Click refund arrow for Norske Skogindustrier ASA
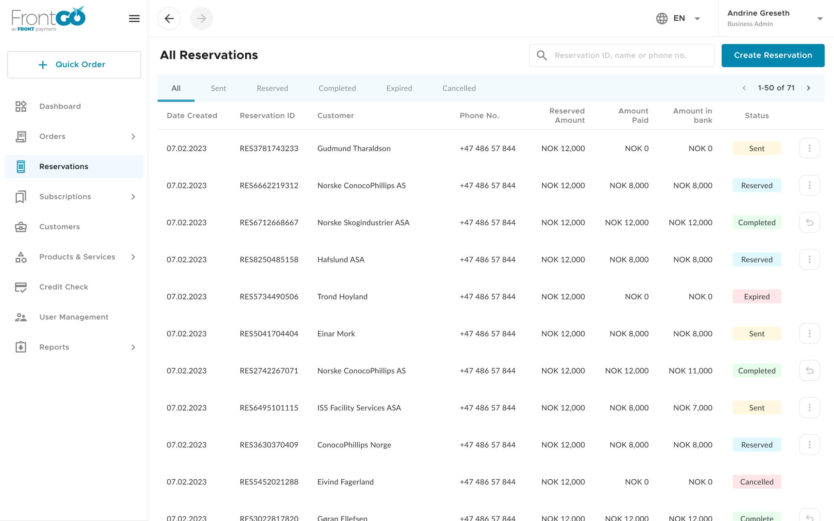 [x=809, y=222]
